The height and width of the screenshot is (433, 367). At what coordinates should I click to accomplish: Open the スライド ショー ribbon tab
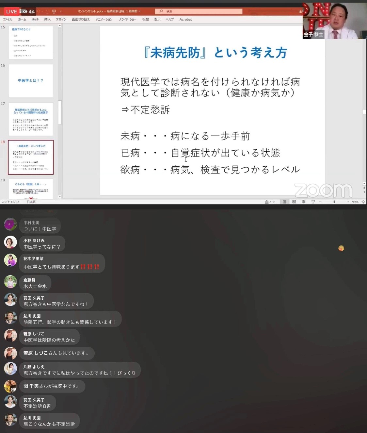[x=127, y=19]
